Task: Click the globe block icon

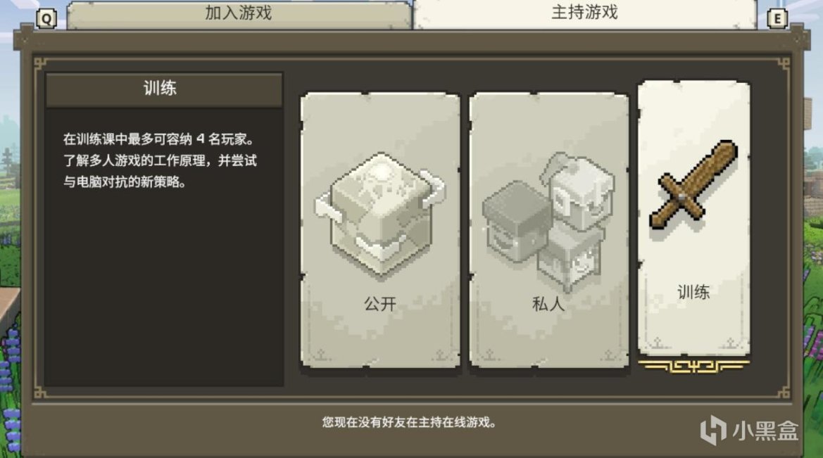Action: tap(380, 214)
